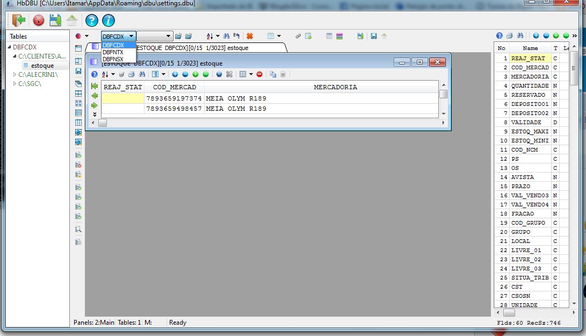Choose DBFNTX from the driver list
Screen dimensions: 586x336
tap(119, 52)
